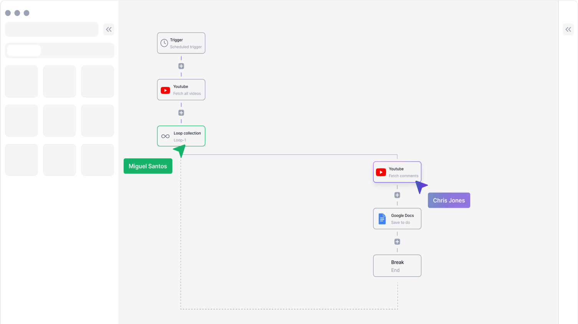Click the plus icon below Fetch comments node
Viewport: 578px width, 324px height.
397,195
